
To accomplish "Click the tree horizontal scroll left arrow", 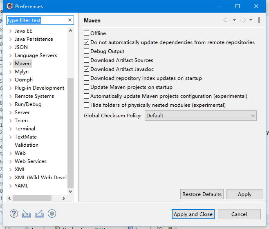I will click(x=9, y=198).
